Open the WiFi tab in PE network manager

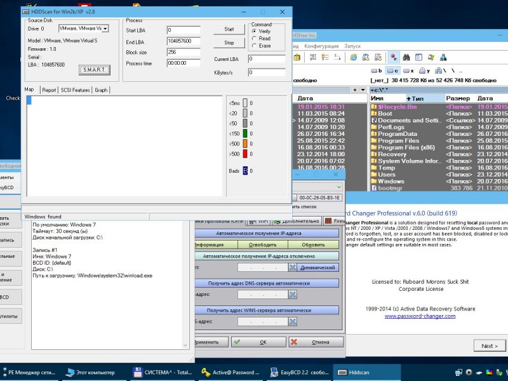258,221
